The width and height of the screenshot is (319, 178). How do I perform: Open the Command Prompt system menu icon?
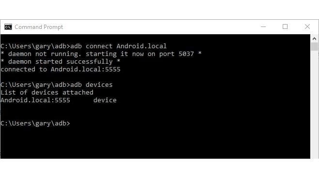8,27
